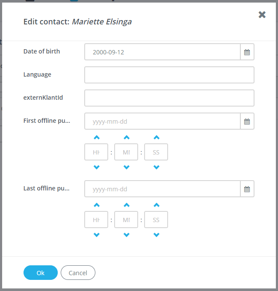Select the Date of birth field

(x=163, y=52)
